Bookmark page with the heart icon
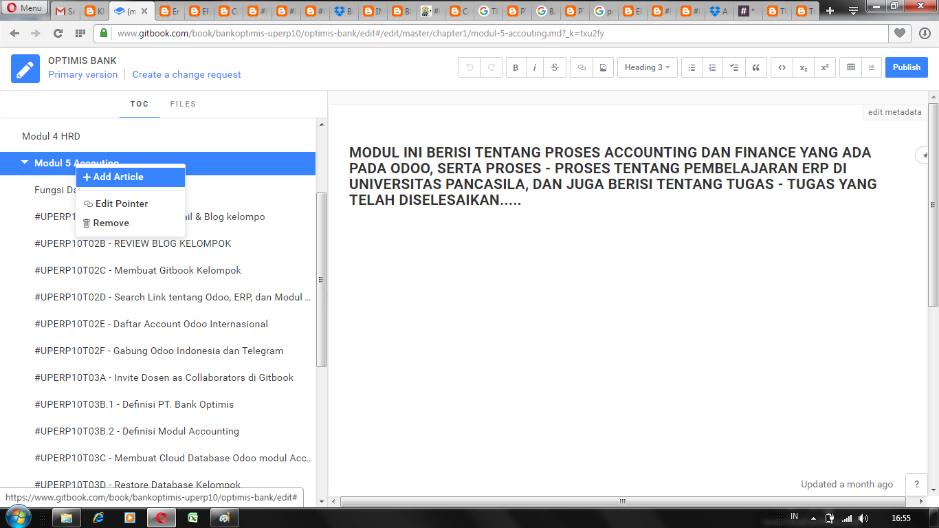Screen dimensions: 939x528 tap(899, 33)
